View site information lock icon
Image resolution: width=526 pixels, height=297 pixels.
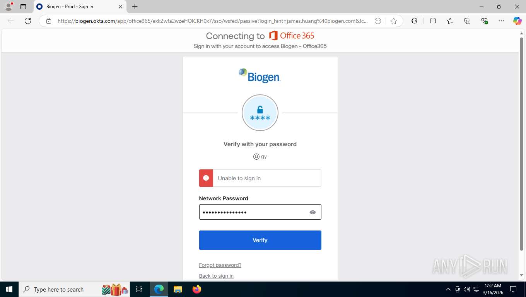click(x=49, y=21)
